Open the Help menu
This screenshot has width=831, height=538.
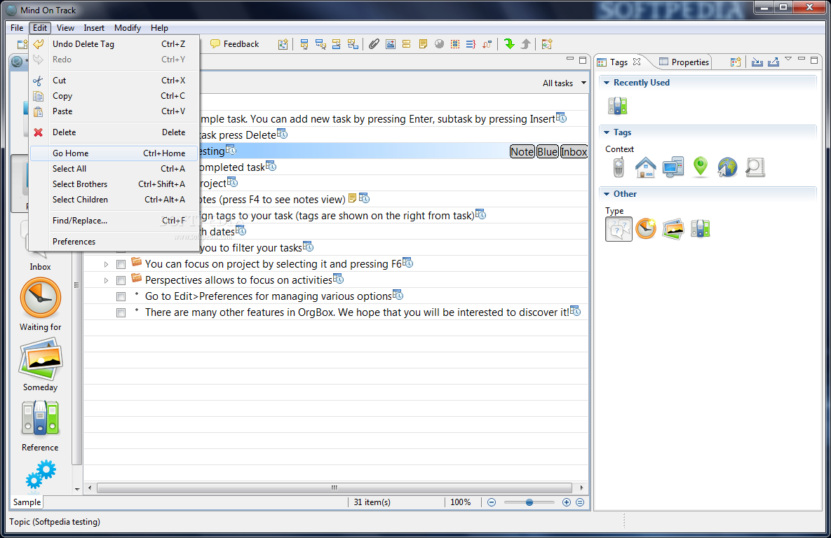click(x=159, y=27)
